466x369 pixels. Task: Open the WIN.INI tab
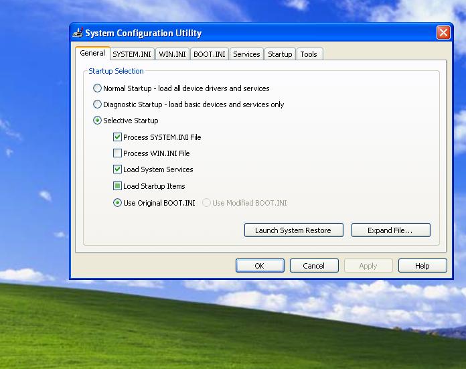(x=172, y=54)
